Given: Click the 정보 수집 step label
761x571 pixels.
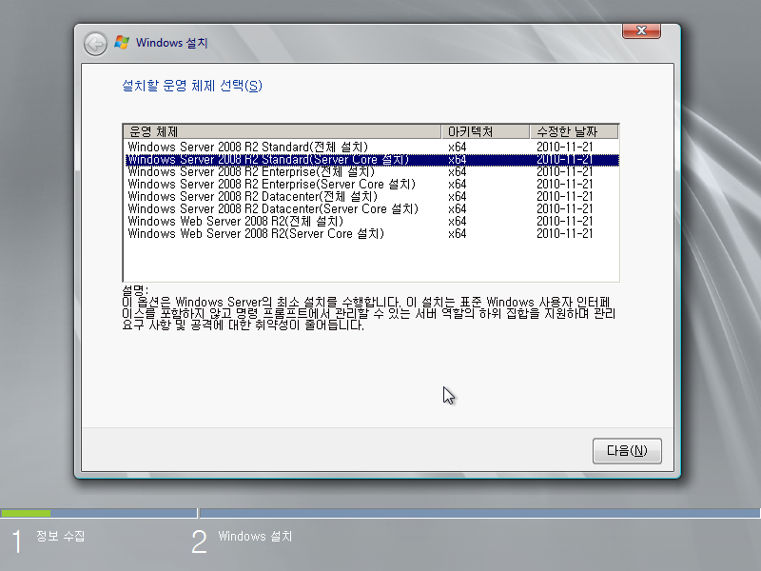Looking at the screenshot, I should (x=61, y=536).
